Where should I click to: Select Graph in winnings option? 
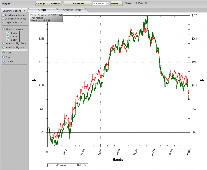click(x=4, y=29)
